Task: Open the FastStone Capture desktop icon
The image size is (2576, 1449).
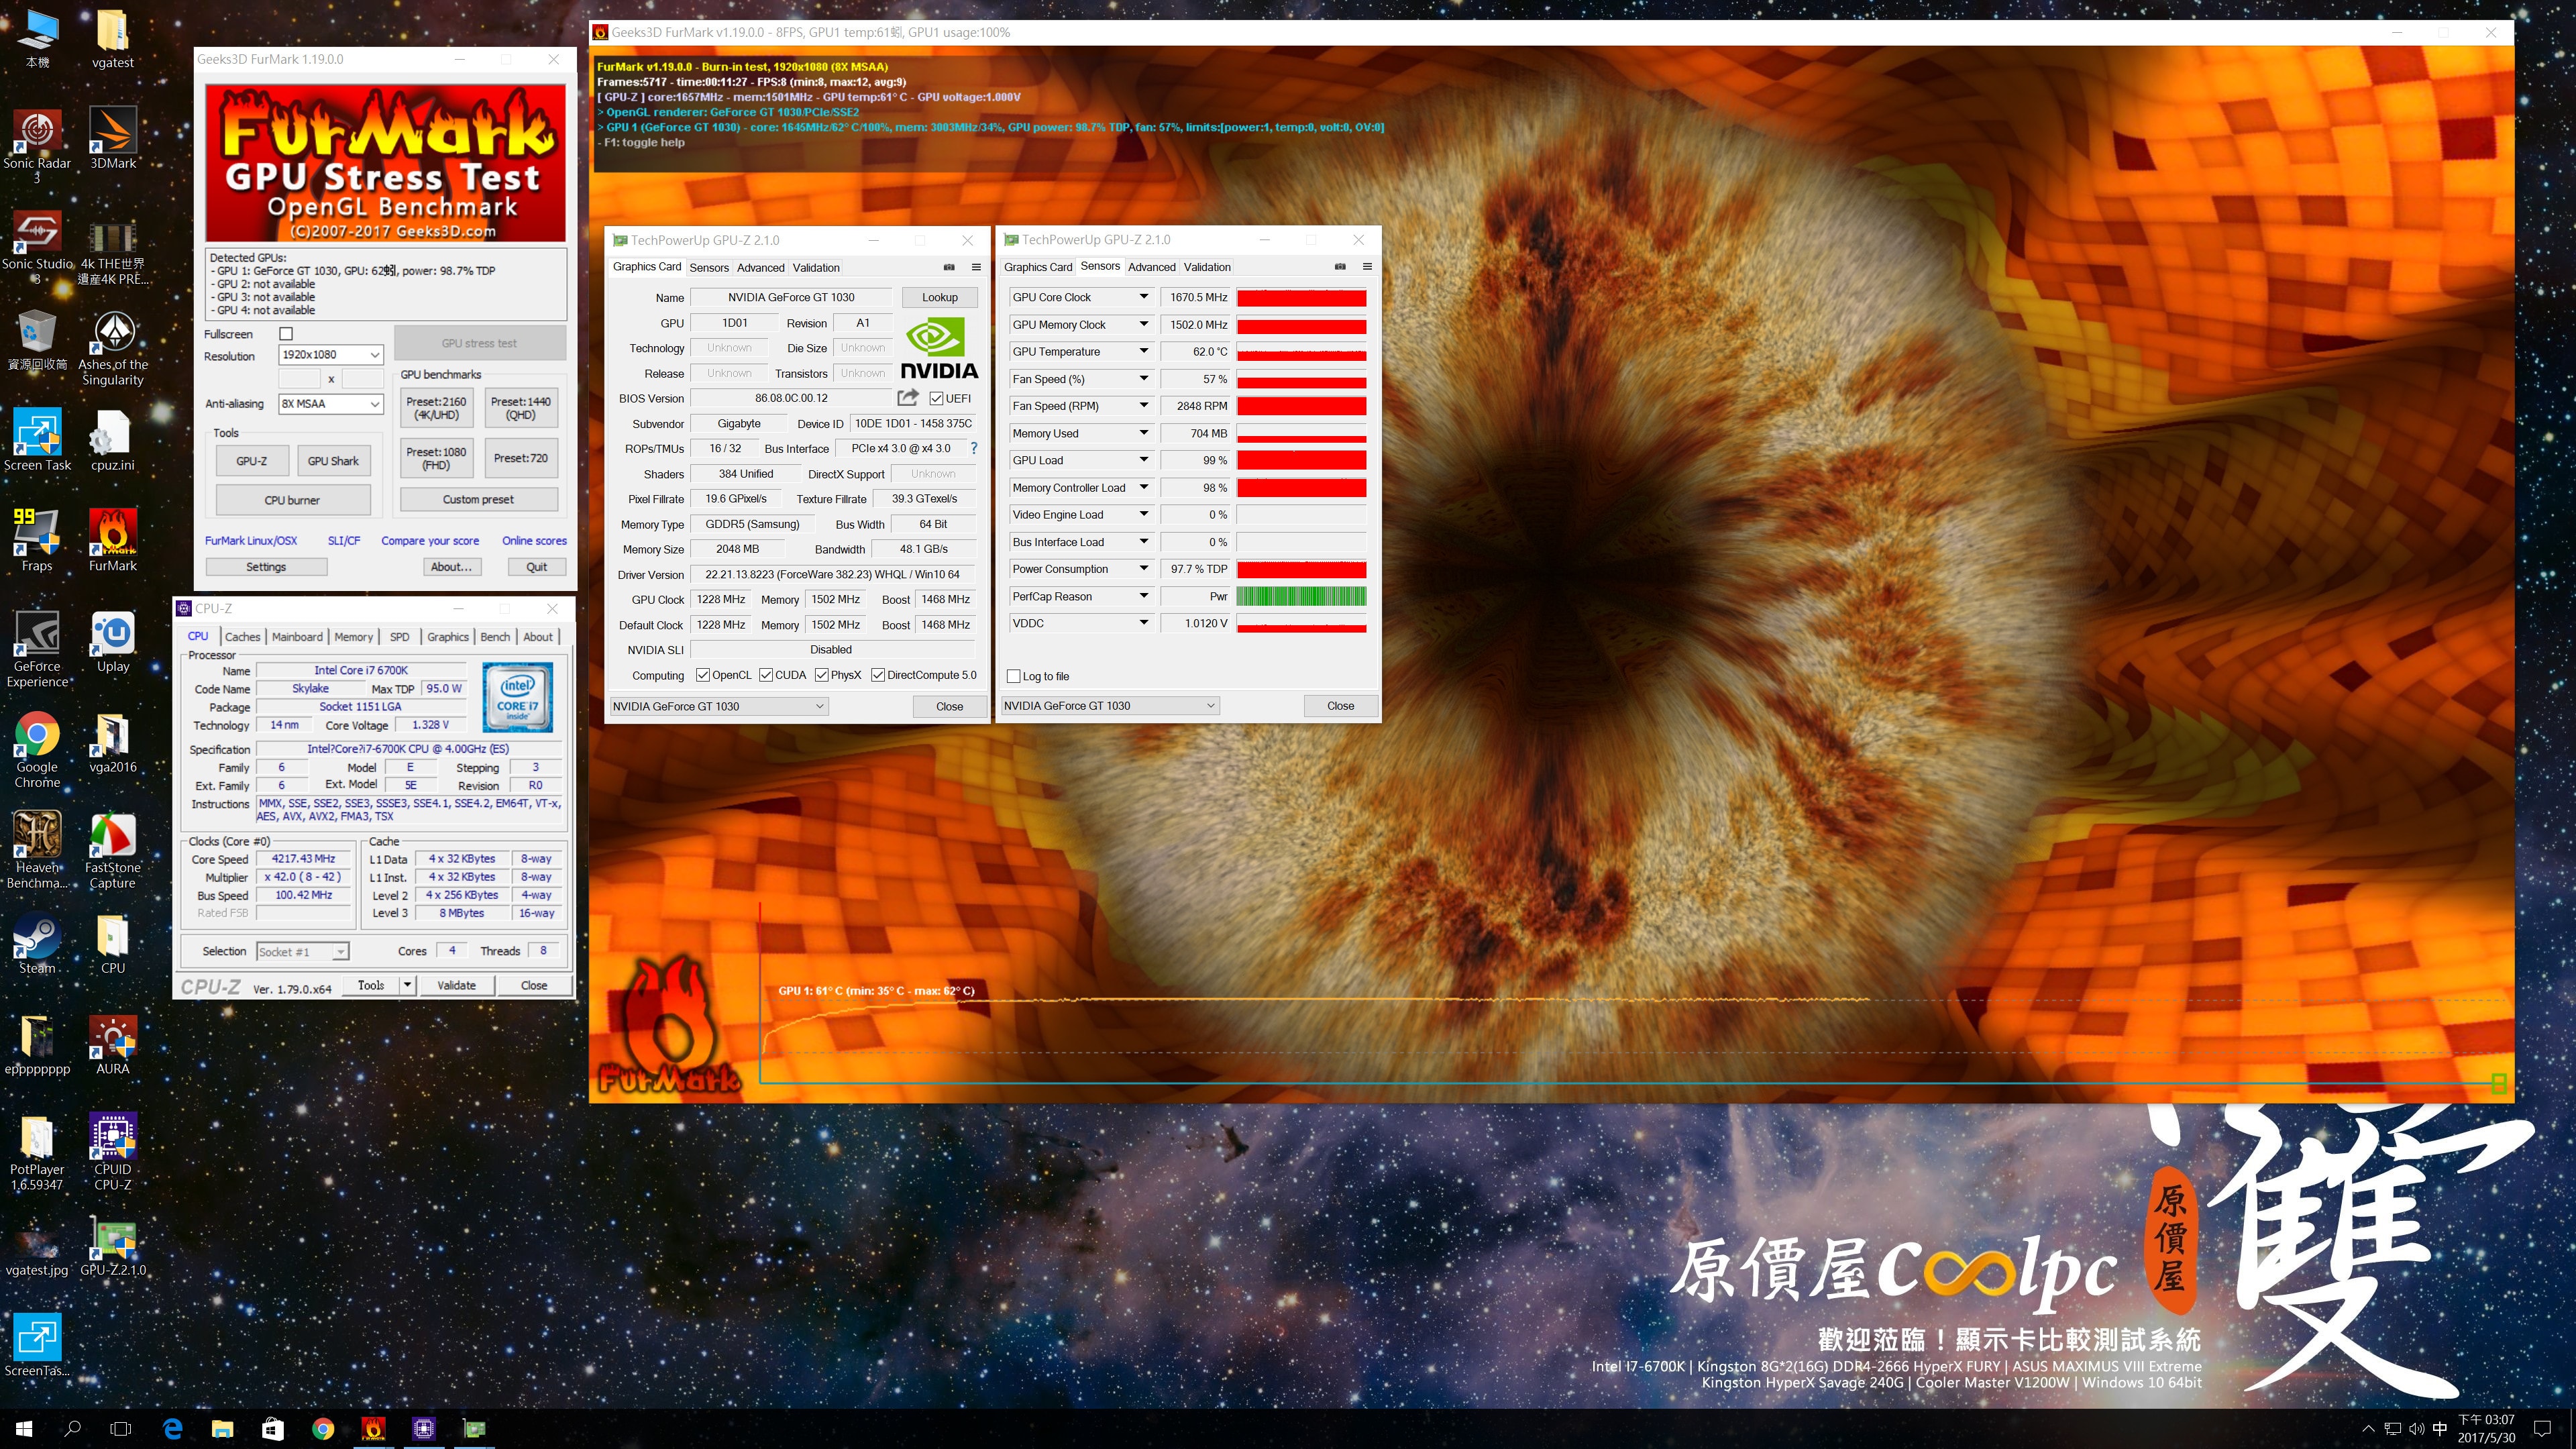Action: click(x=113, y=850)
